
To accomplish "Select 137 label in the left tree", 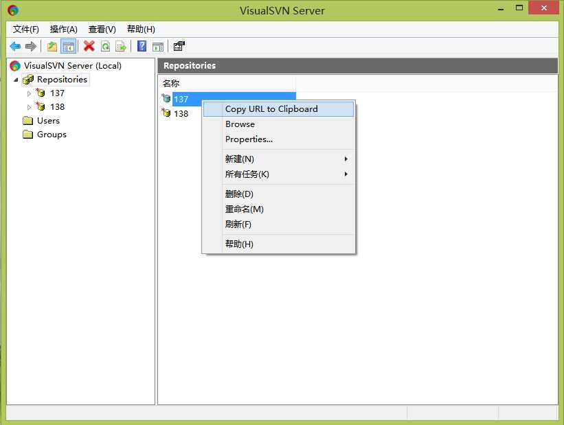I will (57, 93).
